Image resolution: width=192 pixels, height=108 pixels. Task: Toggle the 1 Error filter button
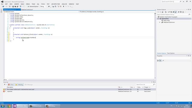[x=11, y=85]
